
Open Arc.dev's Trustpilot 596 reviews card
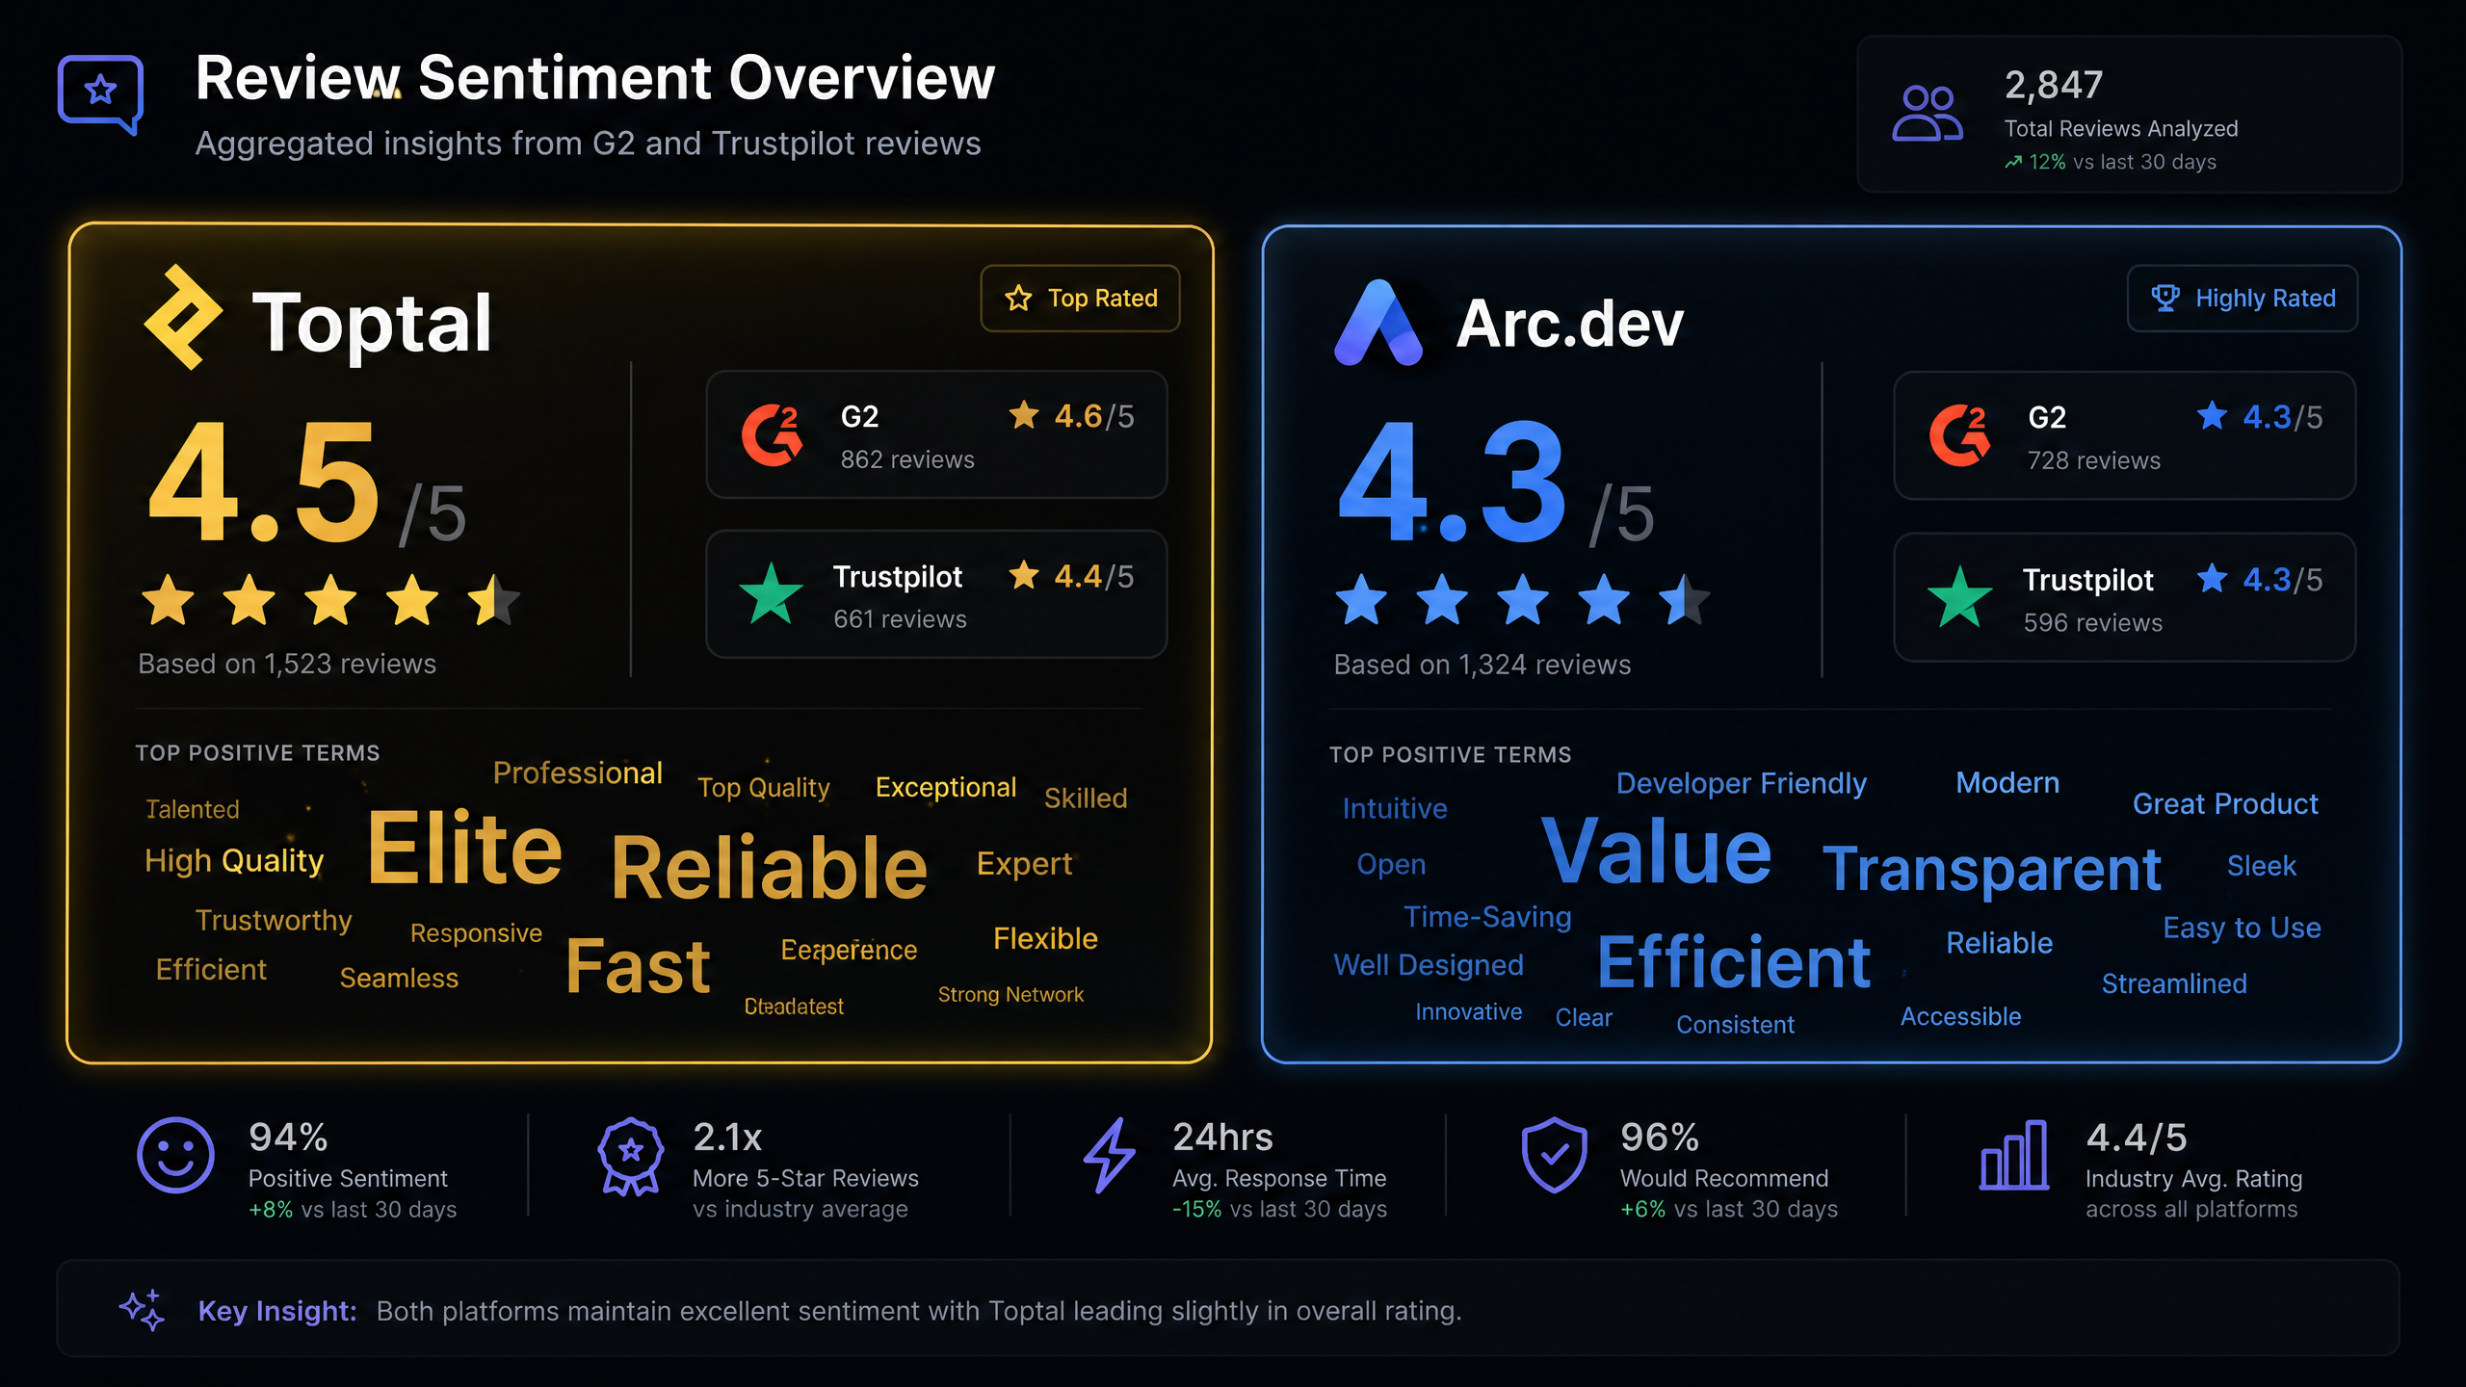(x=2124, y=597)
